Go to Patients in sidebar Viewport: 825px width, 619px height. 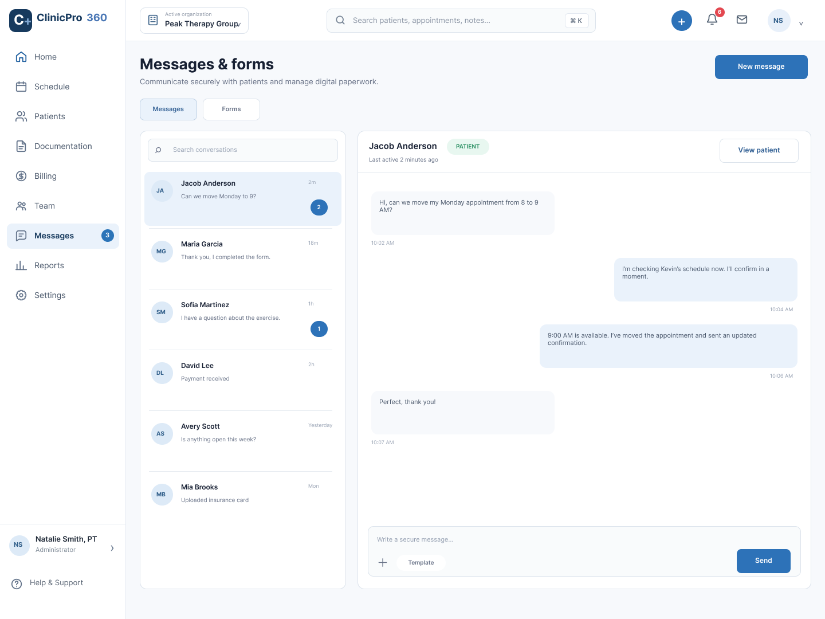pyautogui.click(x=63, y=116)
